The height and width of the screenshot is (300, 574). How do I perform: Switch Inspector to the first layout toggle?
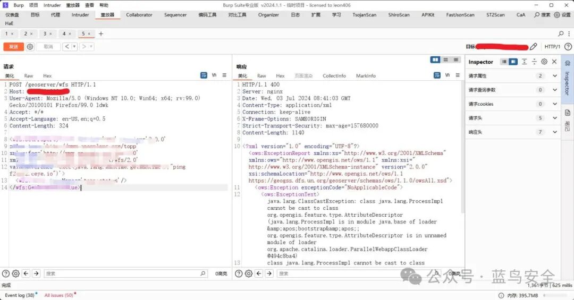[x=504, y=62]
